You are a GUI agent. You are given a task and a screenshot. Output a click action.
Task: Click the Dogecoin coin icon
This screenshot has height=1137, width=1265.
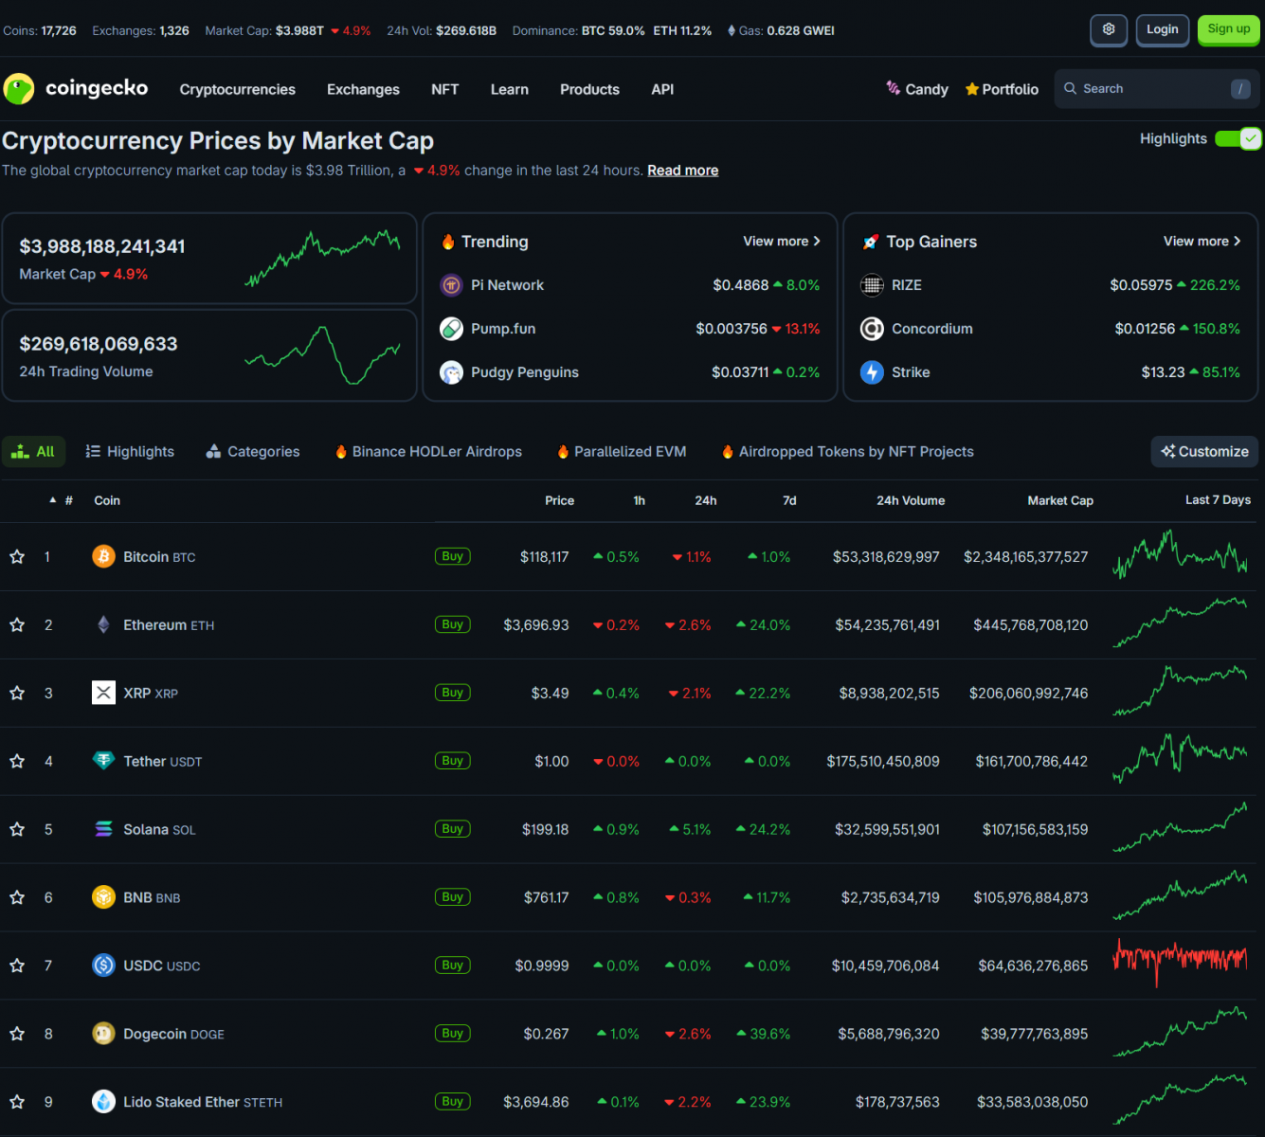click(103, 1034)
